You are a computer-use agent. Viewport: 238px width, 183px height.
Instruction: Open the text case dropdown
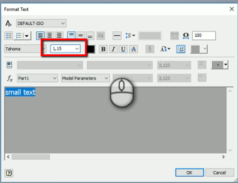pos(165,49)
